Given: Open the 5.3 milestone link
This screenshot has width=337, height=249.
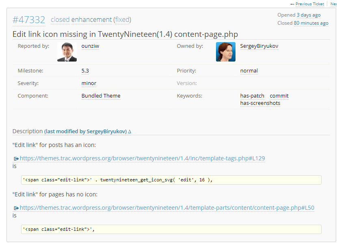Looking at the screenshot, I should tap(85, 70).
